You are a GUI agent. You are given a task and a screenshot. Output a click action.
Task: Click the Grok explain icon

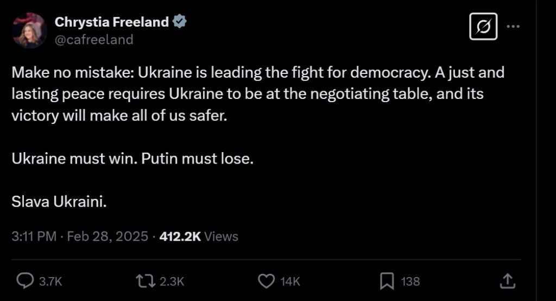click(483, 26)
